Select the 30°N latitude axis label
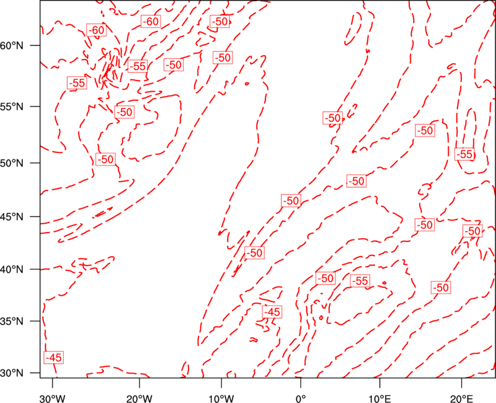496x403 pixels. coord(12,373)
